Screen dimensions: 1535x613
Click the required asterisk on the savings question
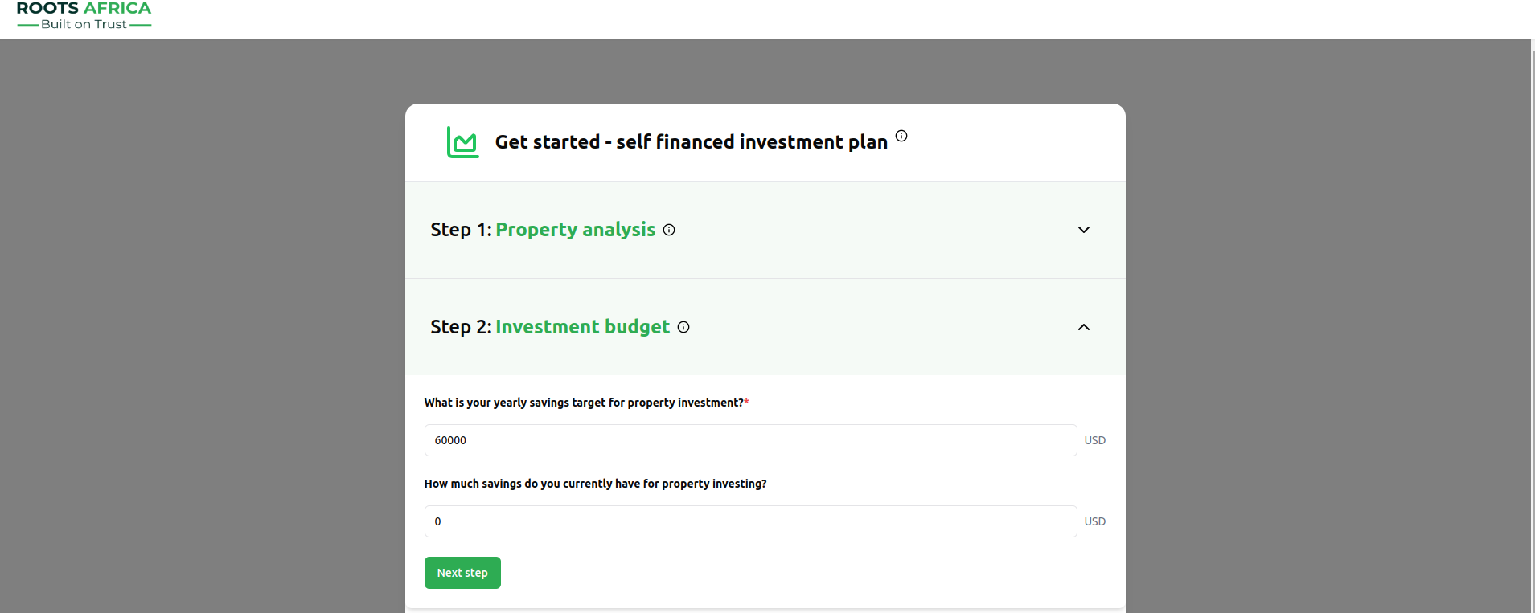[x=746, y=402]
